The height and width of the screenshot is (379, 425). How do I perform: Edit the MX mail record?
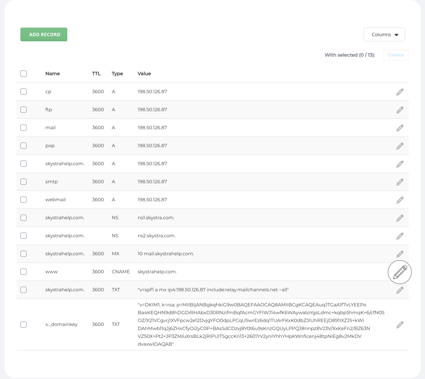coord(400,254)
